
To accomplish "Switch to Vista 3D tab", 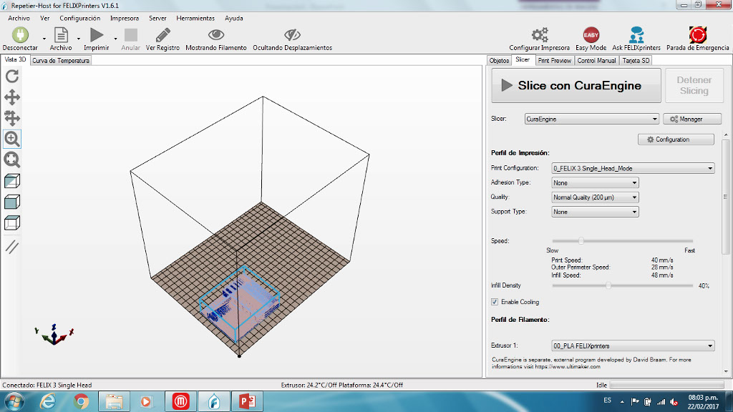I will tap(16, 60).
